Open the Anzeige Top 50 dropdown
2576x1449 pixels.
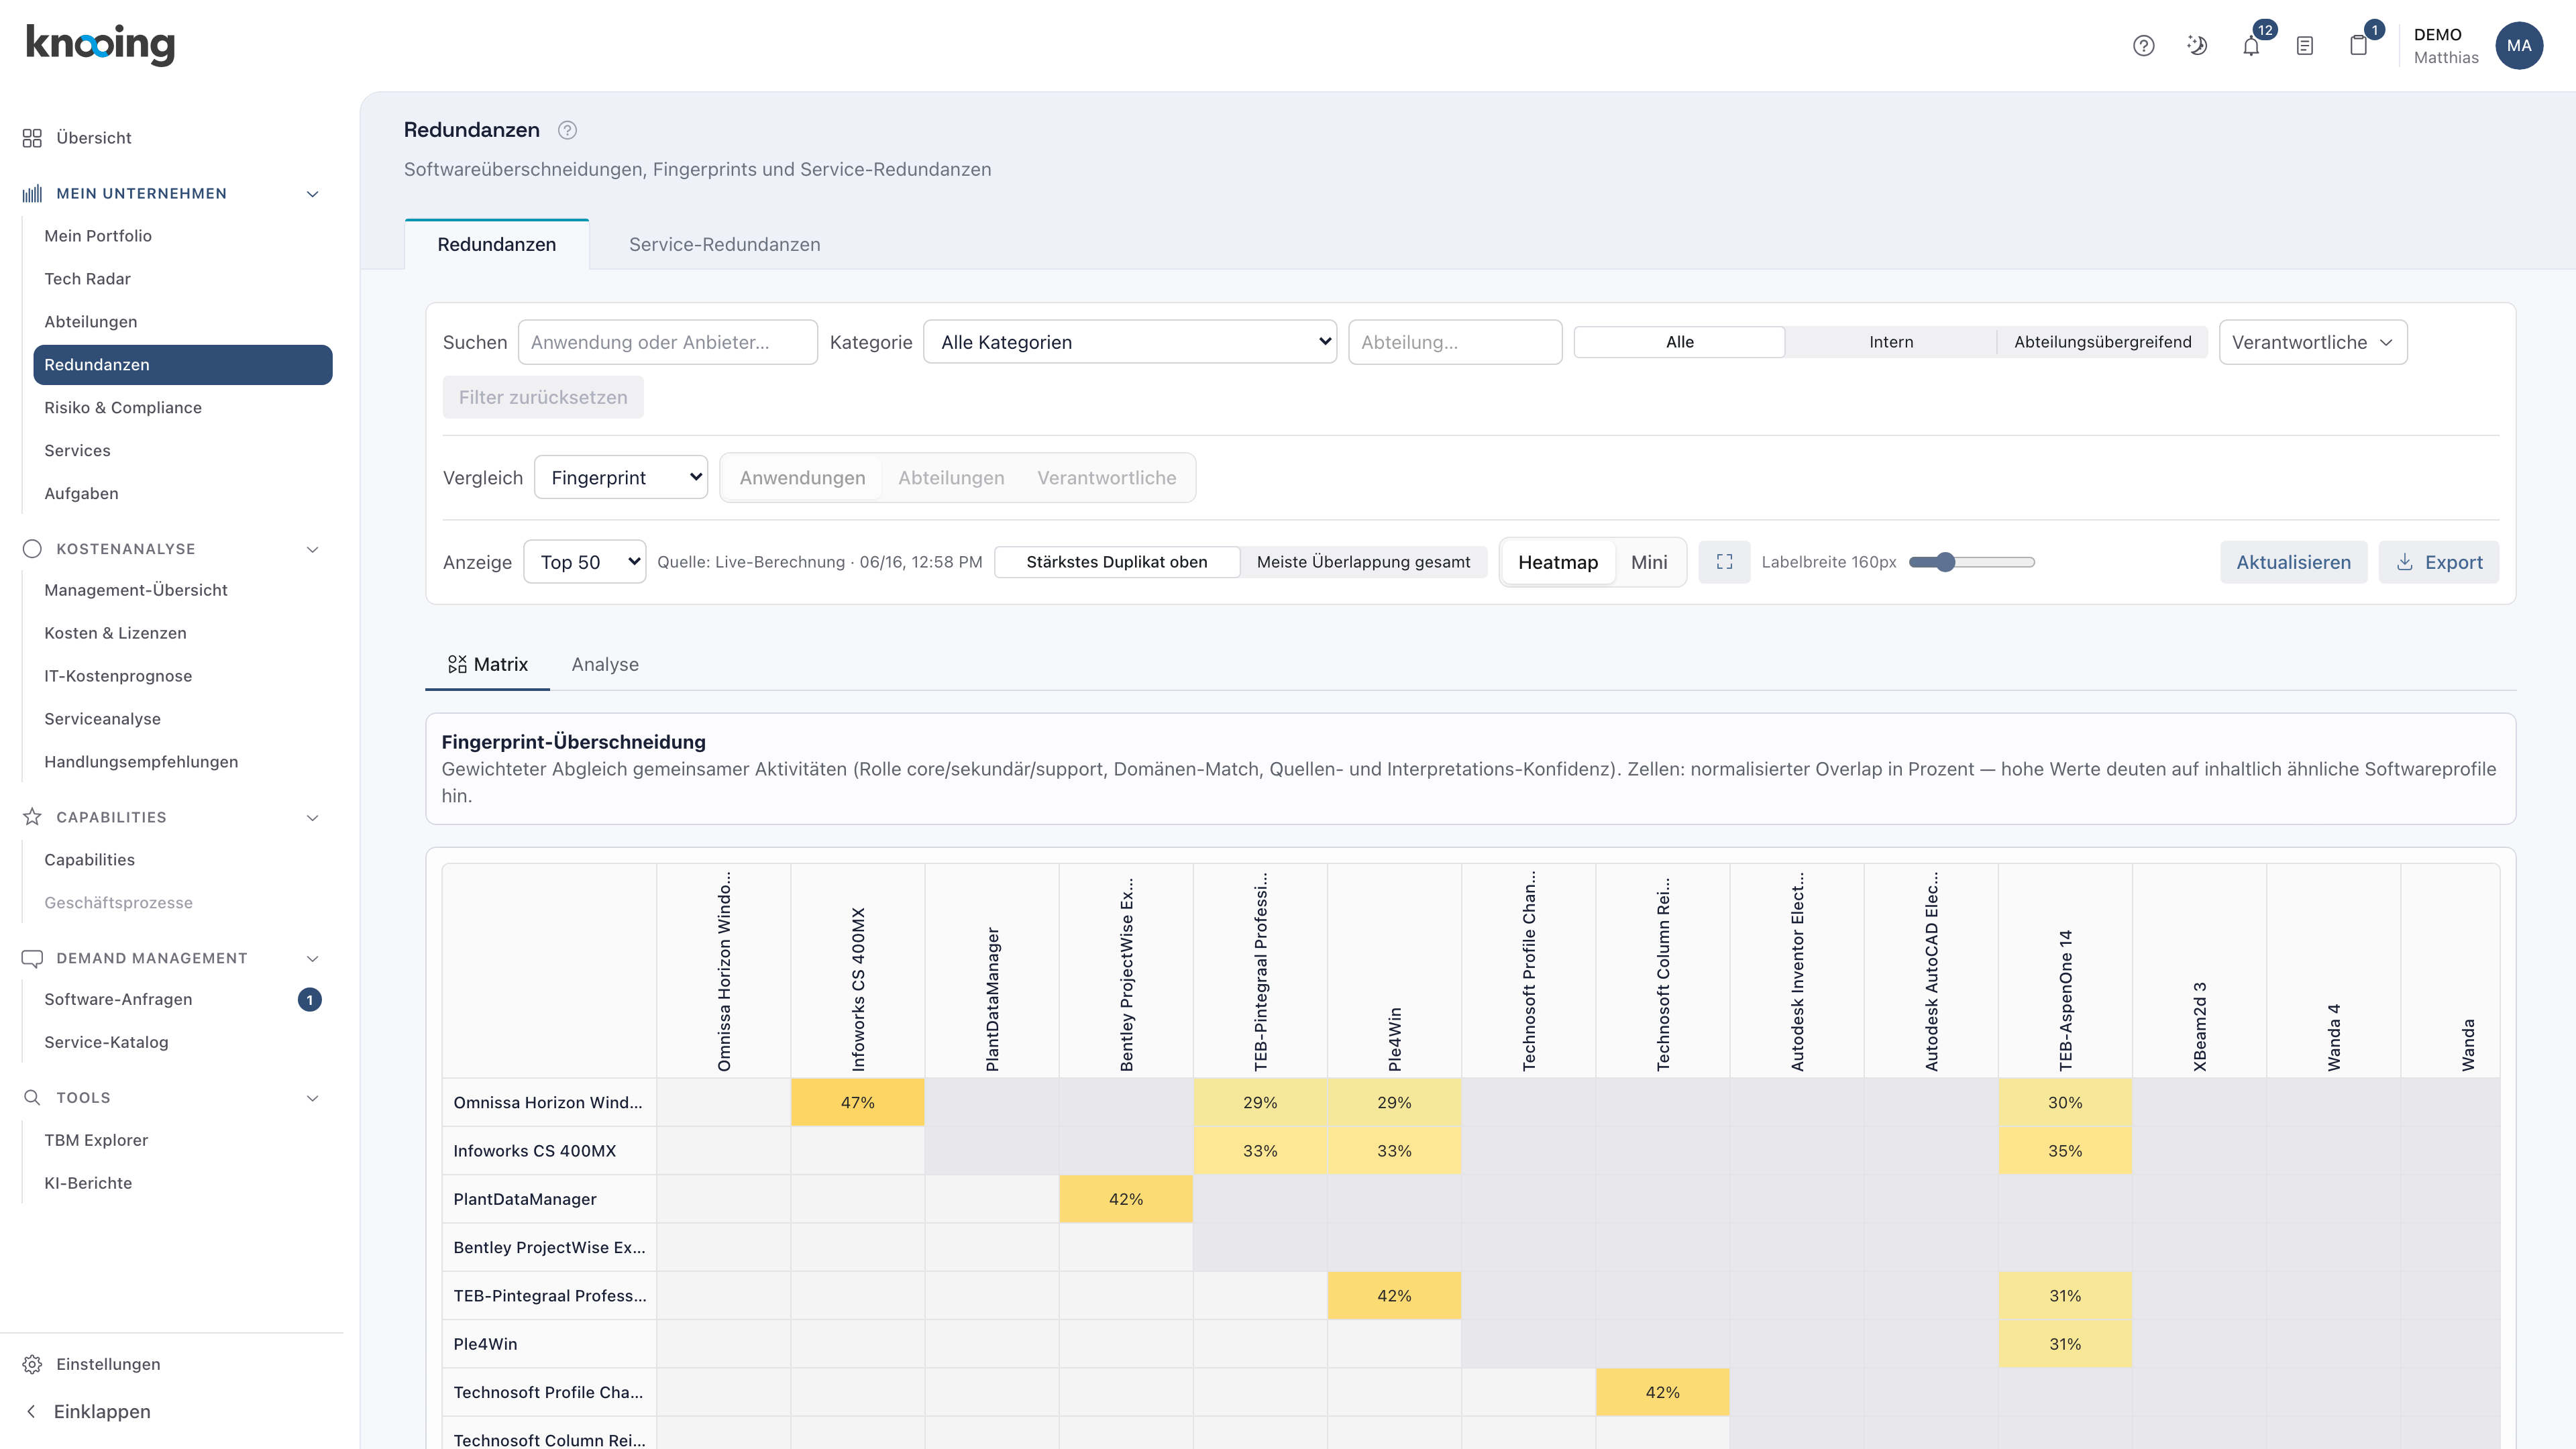pos(585,562)
